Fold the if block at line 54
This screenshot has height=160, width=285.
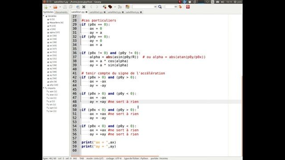click(x=81, y=126)
